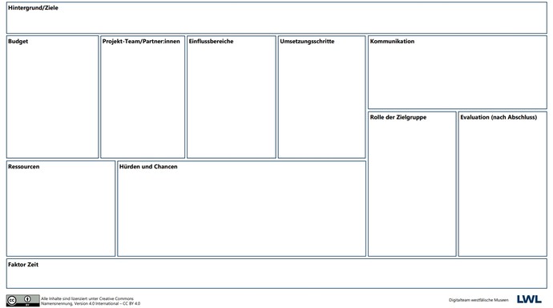Image resolution: width=553 pixels, height=308 pixels.
Task: Click the 'Evaluation (nach Abschluss)' heading
Action: click(499, 117)
